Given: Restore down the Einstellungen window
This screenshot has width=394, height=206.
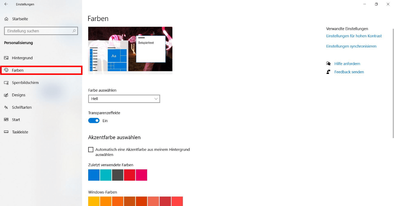Looking at the screenshot, I should point(376,4).
